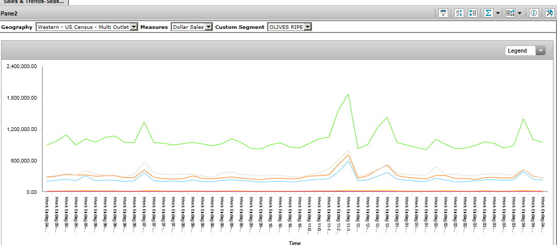Switch to the Sales & Trends tab
Viewport: 557px width, 245px height.
click(34, 2)
